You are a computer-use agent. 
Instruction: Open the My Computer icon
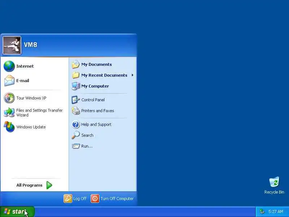76,86
